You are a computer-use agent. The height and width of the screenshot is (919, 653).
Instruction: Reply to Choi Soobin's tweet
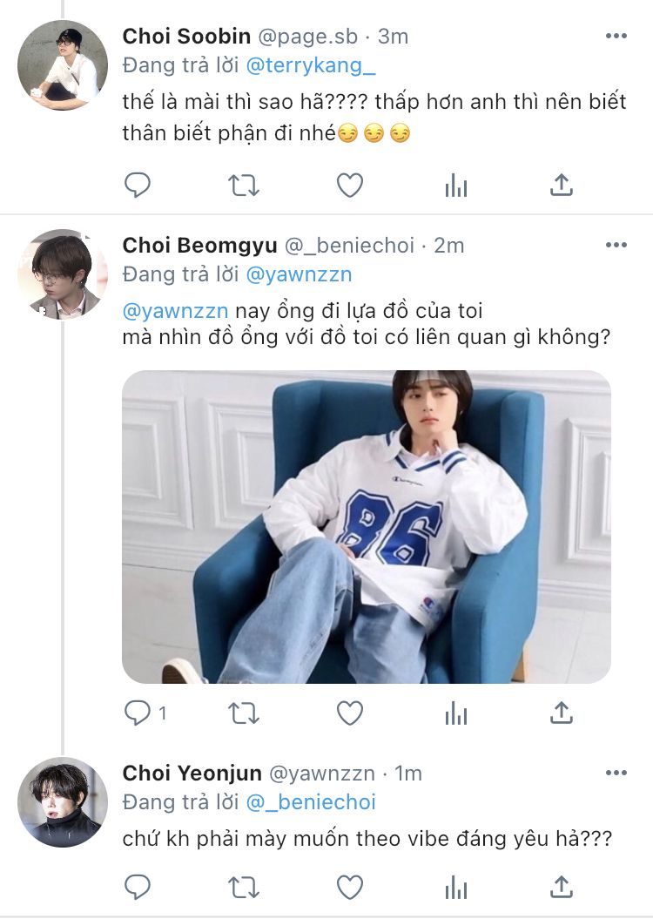138,185
